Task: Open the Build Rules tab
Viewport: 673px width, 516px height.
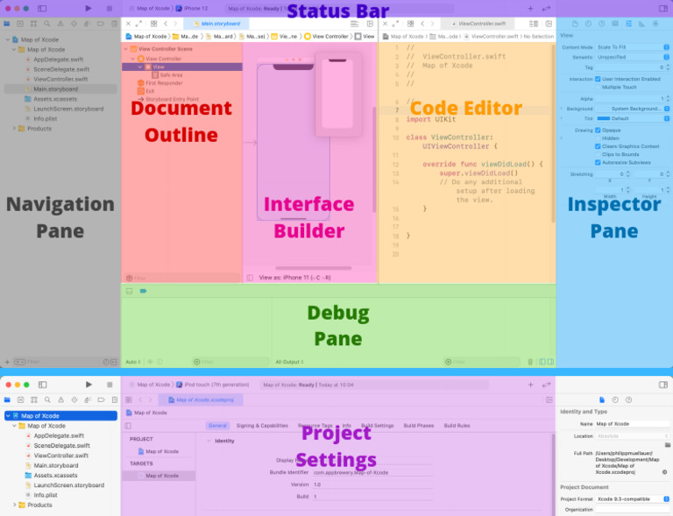Action: (457, 426)
